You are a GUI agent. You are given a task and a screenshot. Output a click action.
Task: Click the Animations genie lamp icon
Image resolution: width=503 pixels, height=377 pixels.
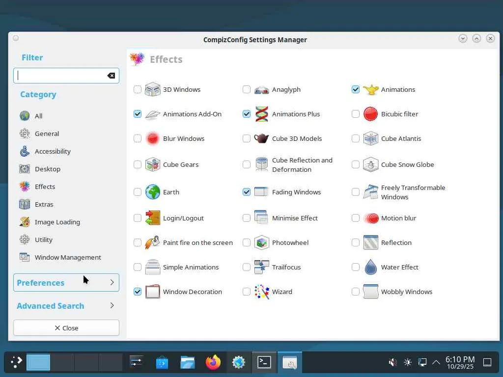click(370, 89)
